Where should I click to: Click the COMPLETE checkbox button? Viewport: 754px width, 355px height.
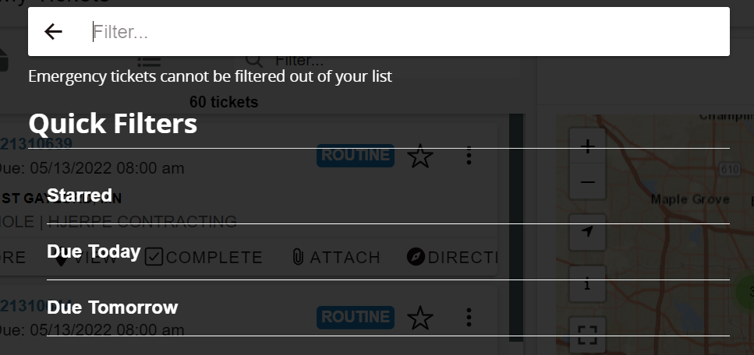pos(204,258)
